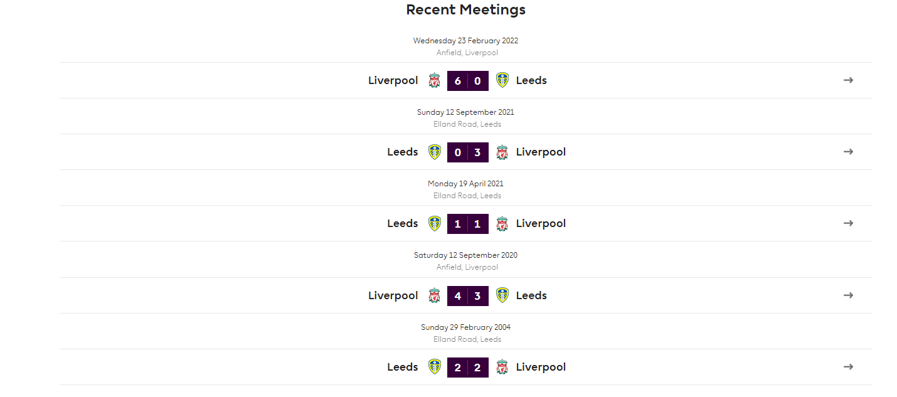
Task: Open arrow for 29 February 2004 match
Action: tap(848, 367)
